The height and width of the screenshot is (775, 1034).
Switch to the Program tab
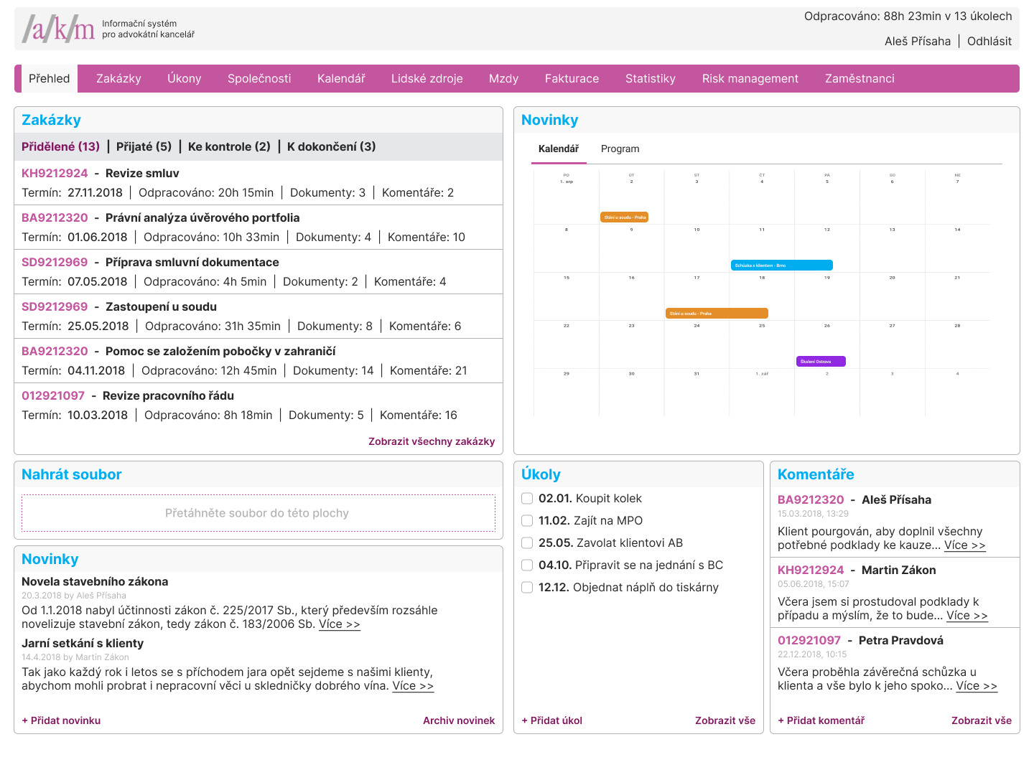click(x=620, y=149)
